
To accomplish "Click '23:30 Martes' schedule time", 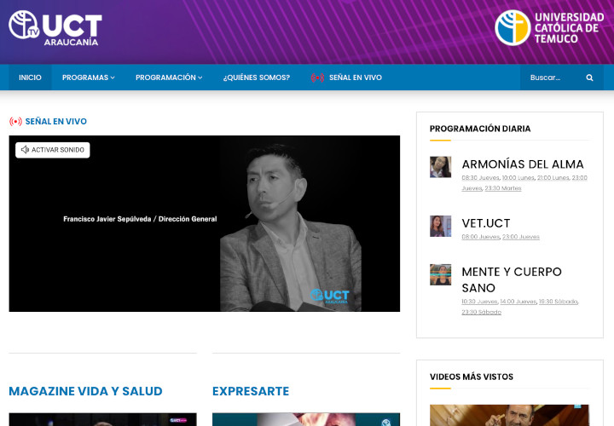I will point(503,188).
